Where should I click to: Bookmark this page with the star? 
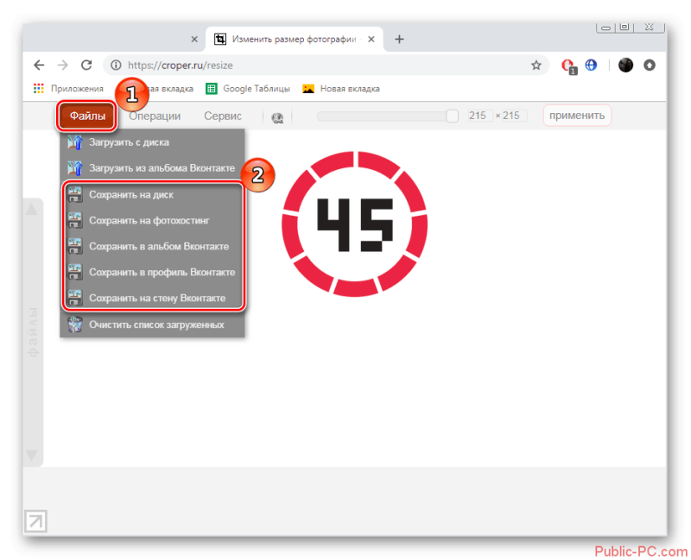(536, 66)
